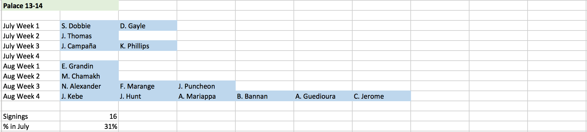Image resolution: width=587 pixels, height=132 pixels.
Task: Click the J. Kebe cell
Action: pyautogui.click(x=89, y=96)
